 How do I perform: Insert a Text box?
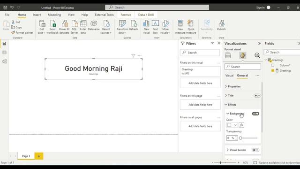point(155,27)
